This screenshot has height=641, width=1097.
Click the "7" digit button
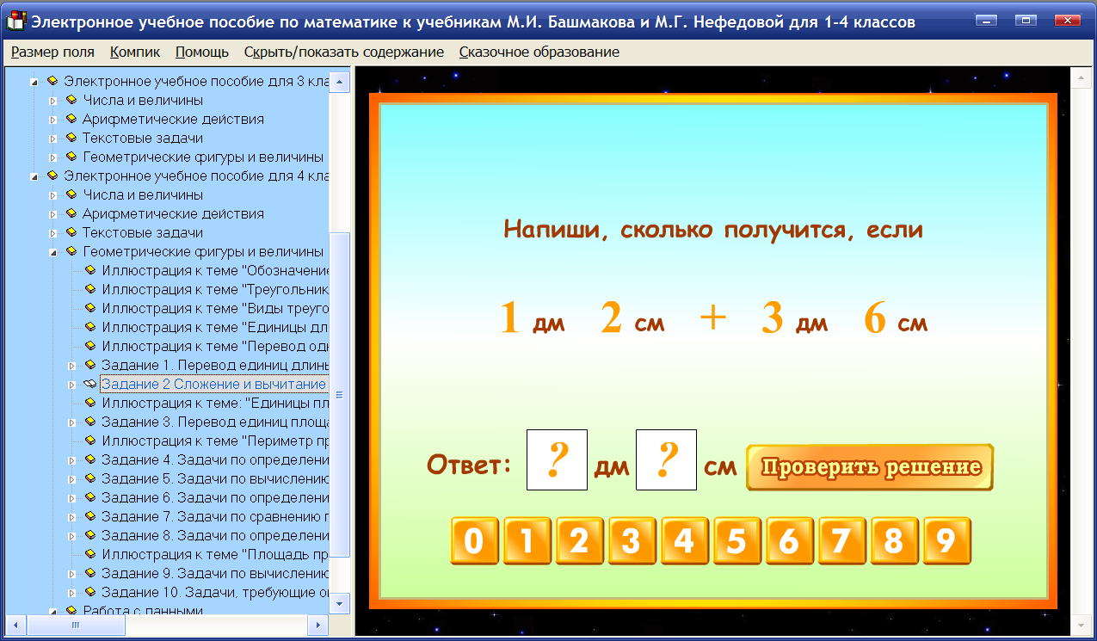click(841, 540)
